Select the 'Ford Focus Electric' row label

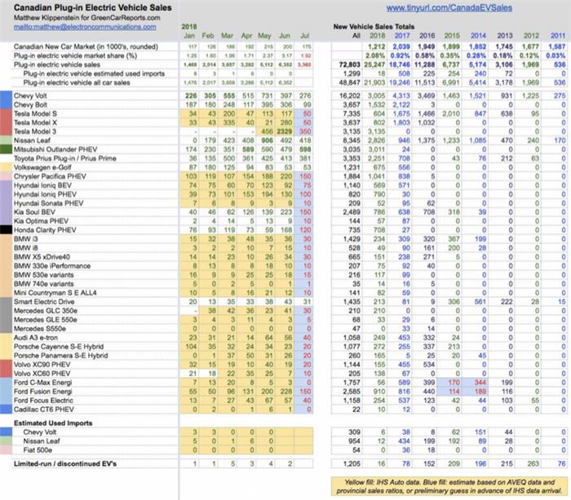43,401
